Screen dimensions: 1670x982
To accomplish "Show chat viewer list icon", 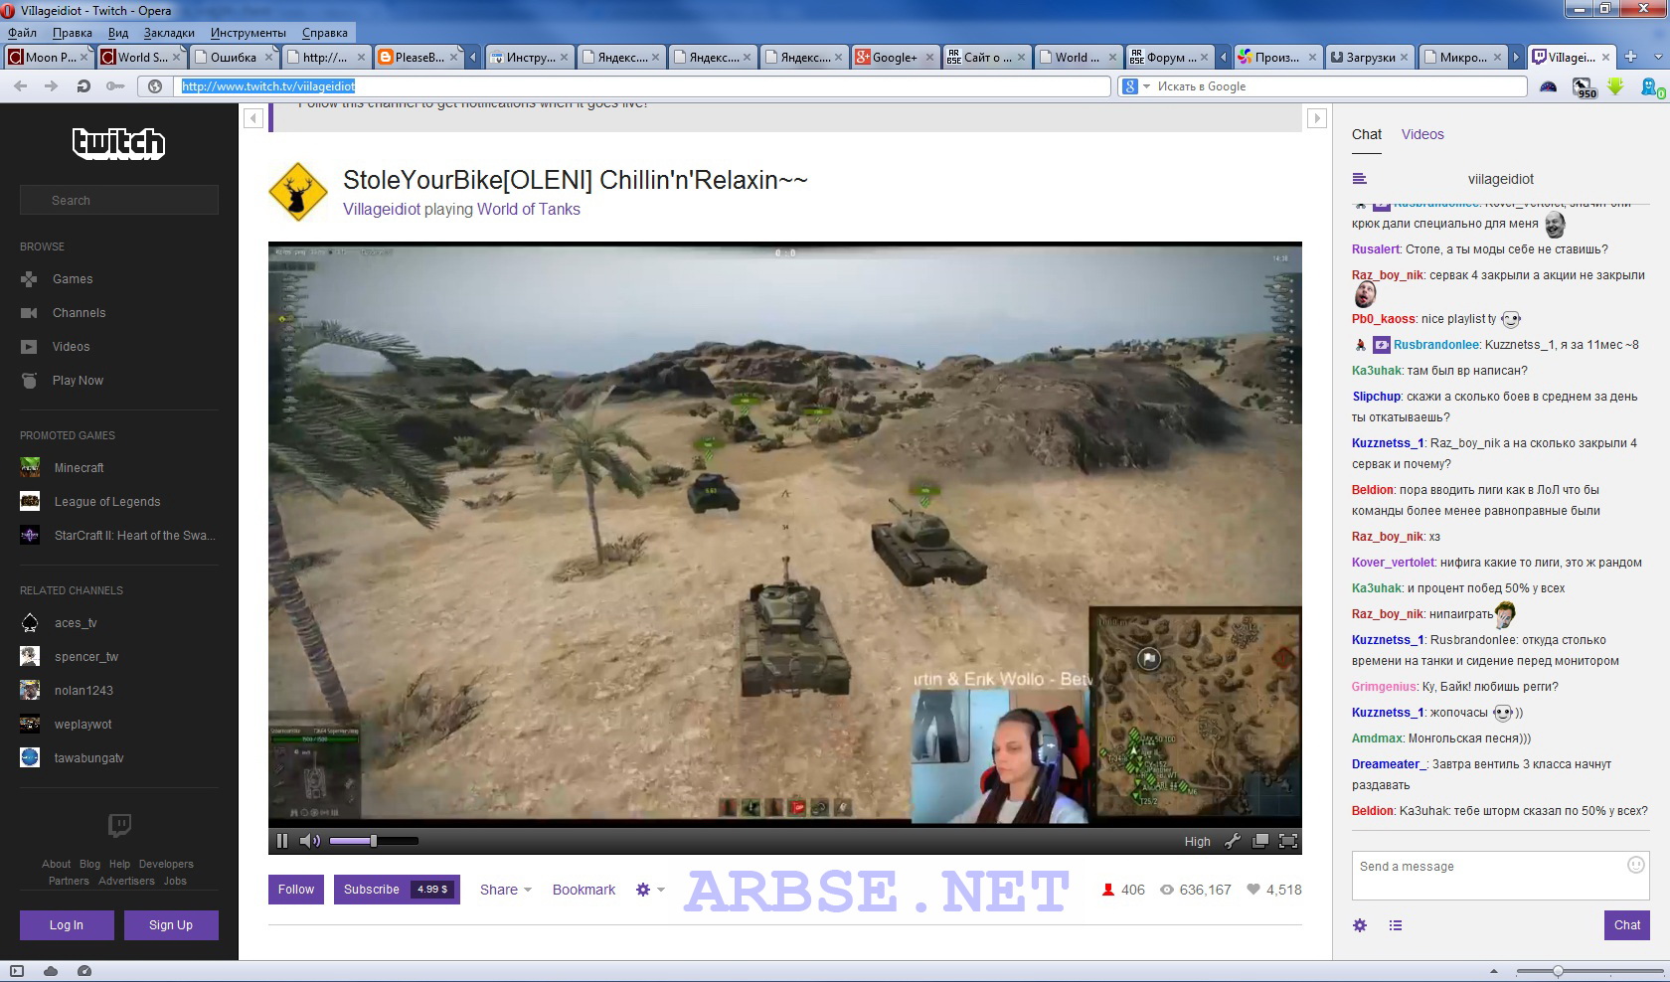I will 1396,925.
